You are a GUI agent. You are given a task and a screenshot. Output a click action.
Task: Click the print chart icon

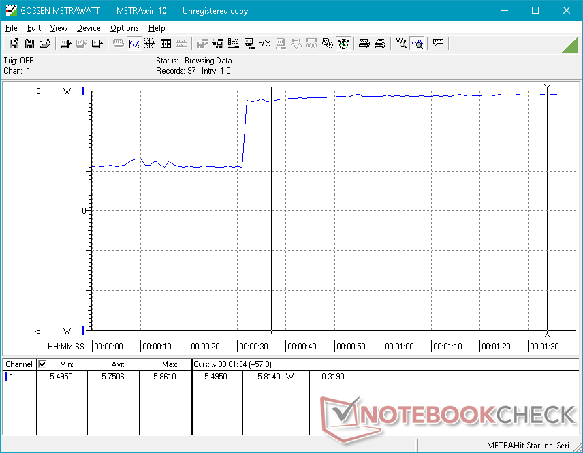364,44
